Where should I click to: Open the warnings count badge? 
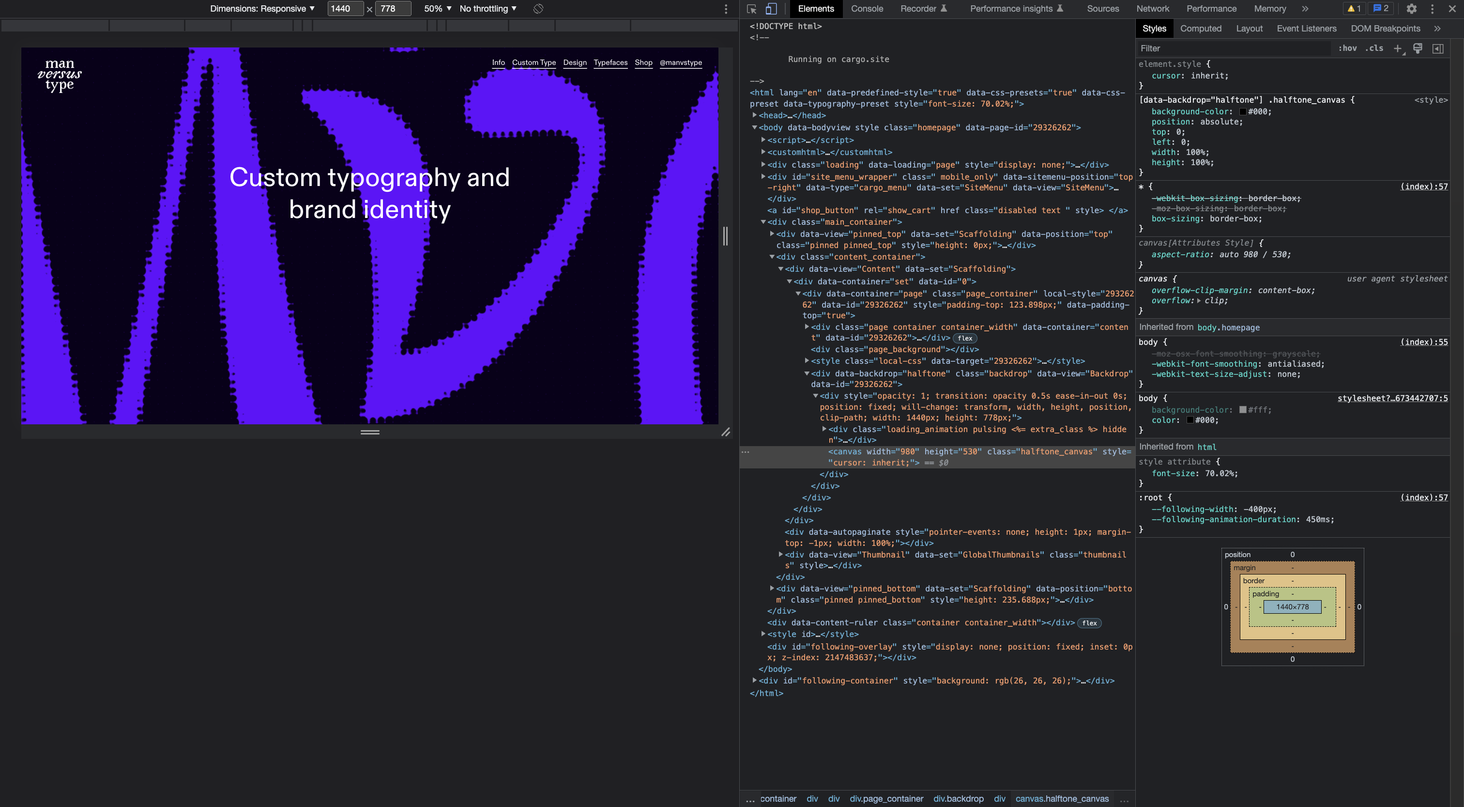(1354, 9)
